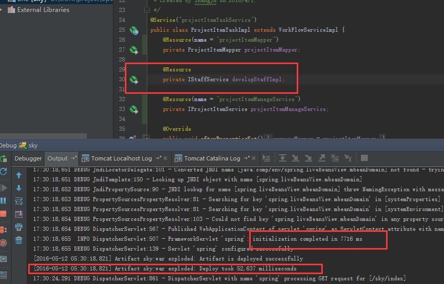Collapse the comment fold marker at line 23
Screen dimensions: 444x284
pos(147,10)
